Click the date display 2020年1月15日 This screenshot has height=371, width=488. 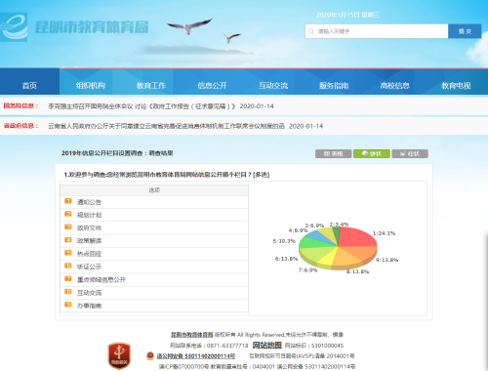point(338,15)
